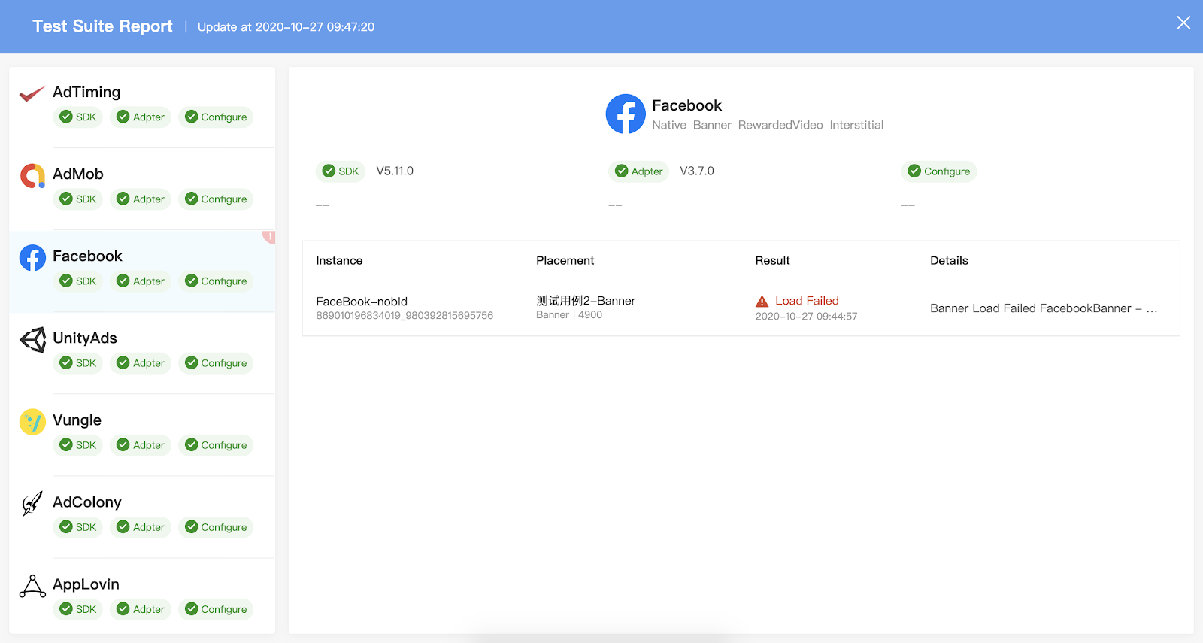The height and width of the screenshot is (643, 1203).
Task: Select the Facebook network entry
Action: click(142, 271)
